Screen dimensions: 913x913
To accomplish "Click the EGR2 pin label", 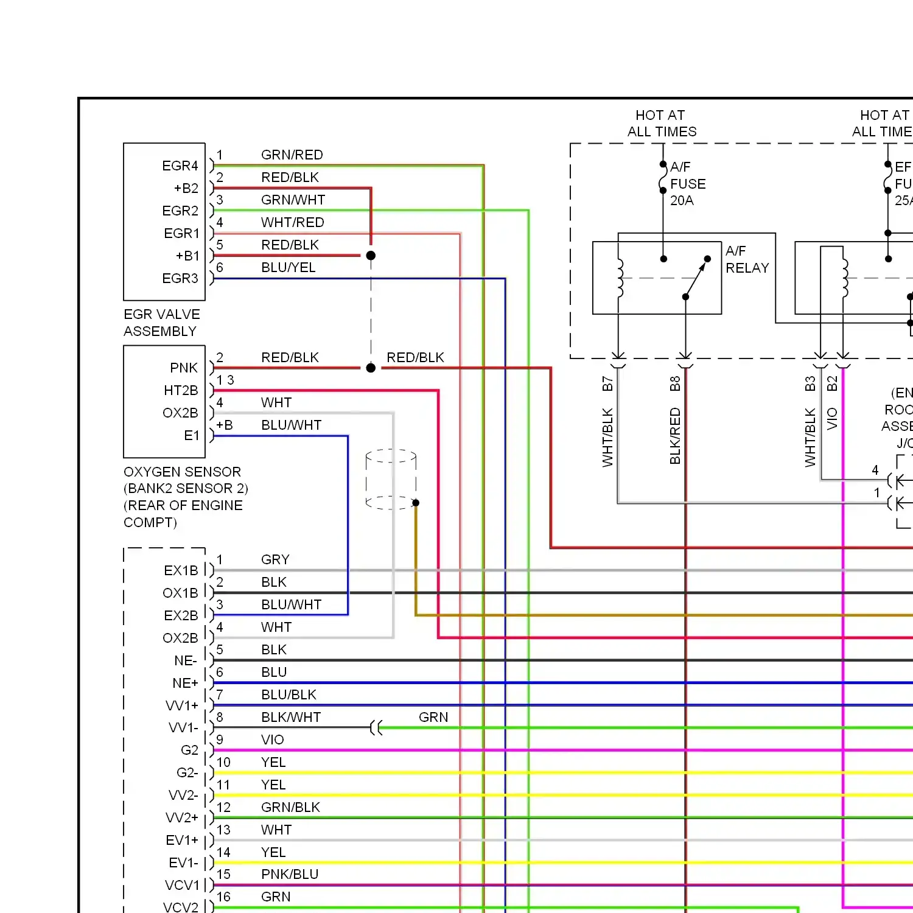I will [x=180, y=211].
